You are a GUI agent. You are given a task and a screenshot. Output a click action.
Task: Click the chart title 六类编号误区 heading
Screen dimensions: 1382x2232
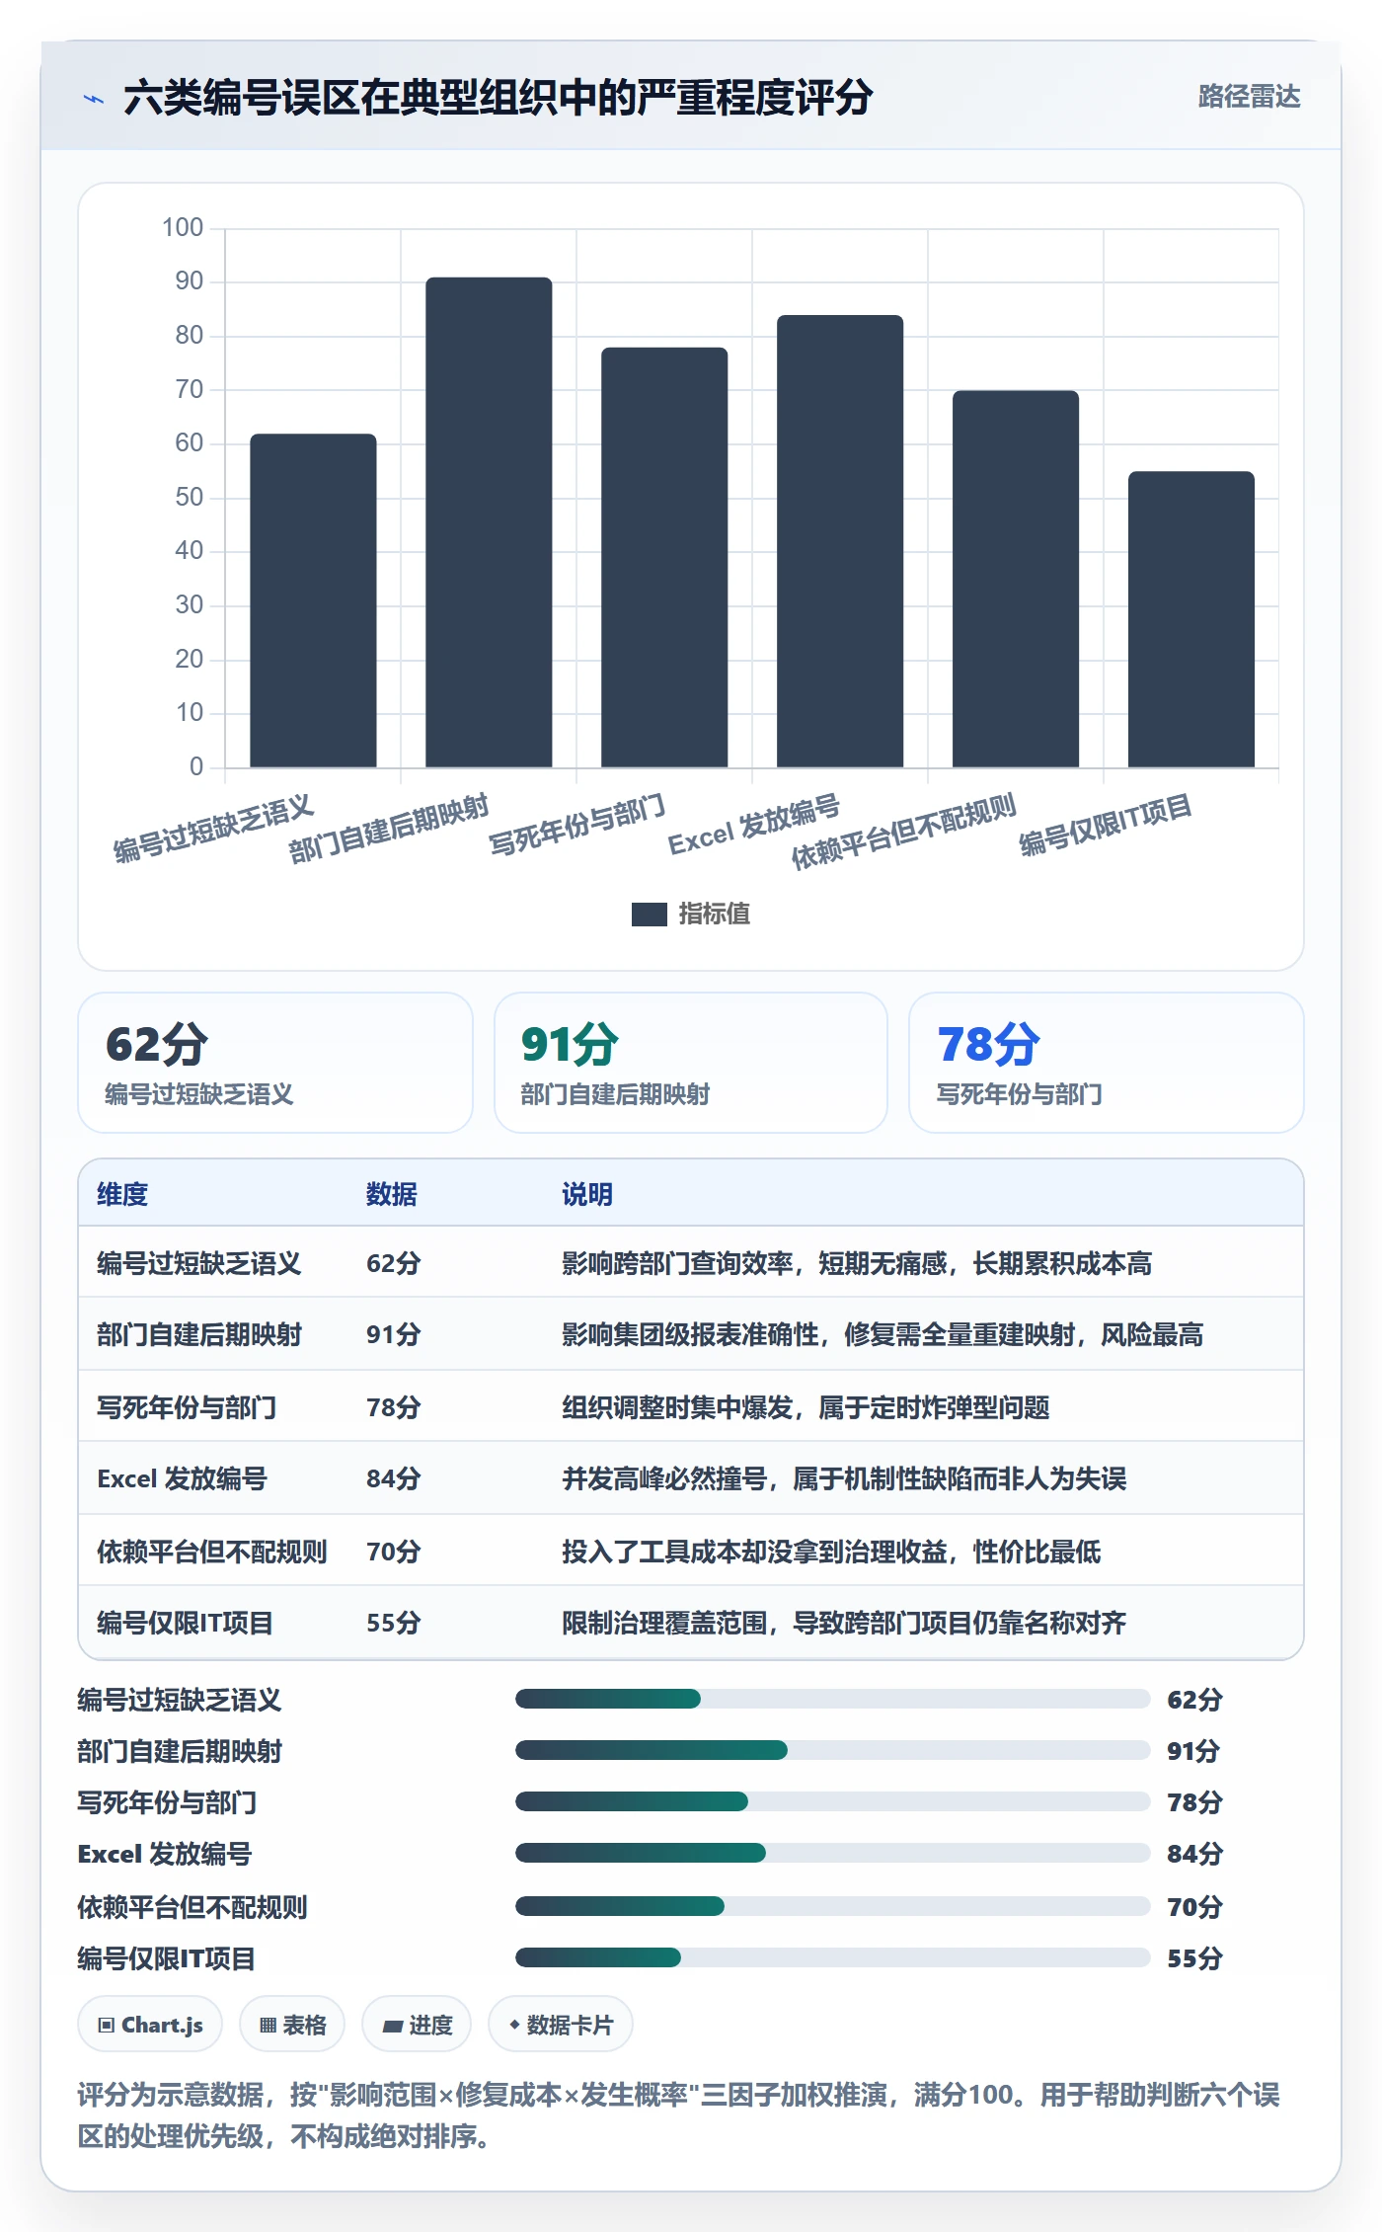click(x=499, y=97)
